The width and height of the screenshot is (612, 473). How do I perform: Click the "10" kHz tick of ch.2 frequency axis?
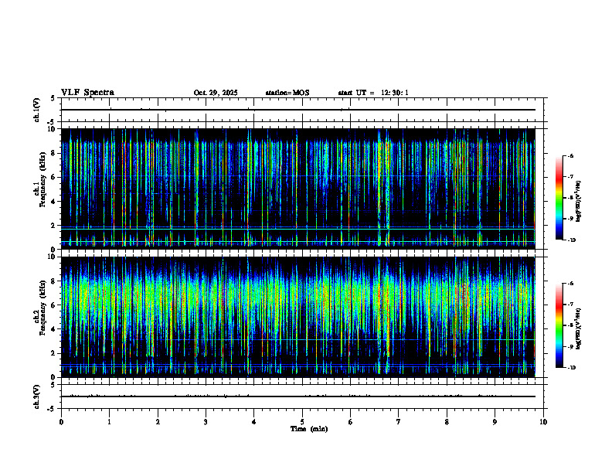click(53, 257)
